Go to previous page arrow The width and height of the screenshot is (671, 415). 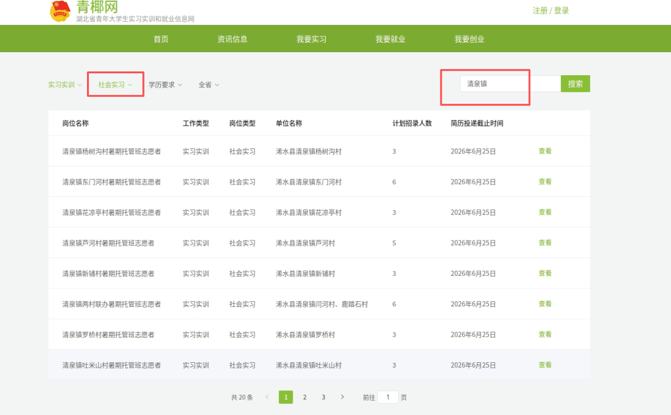(267, 397)
